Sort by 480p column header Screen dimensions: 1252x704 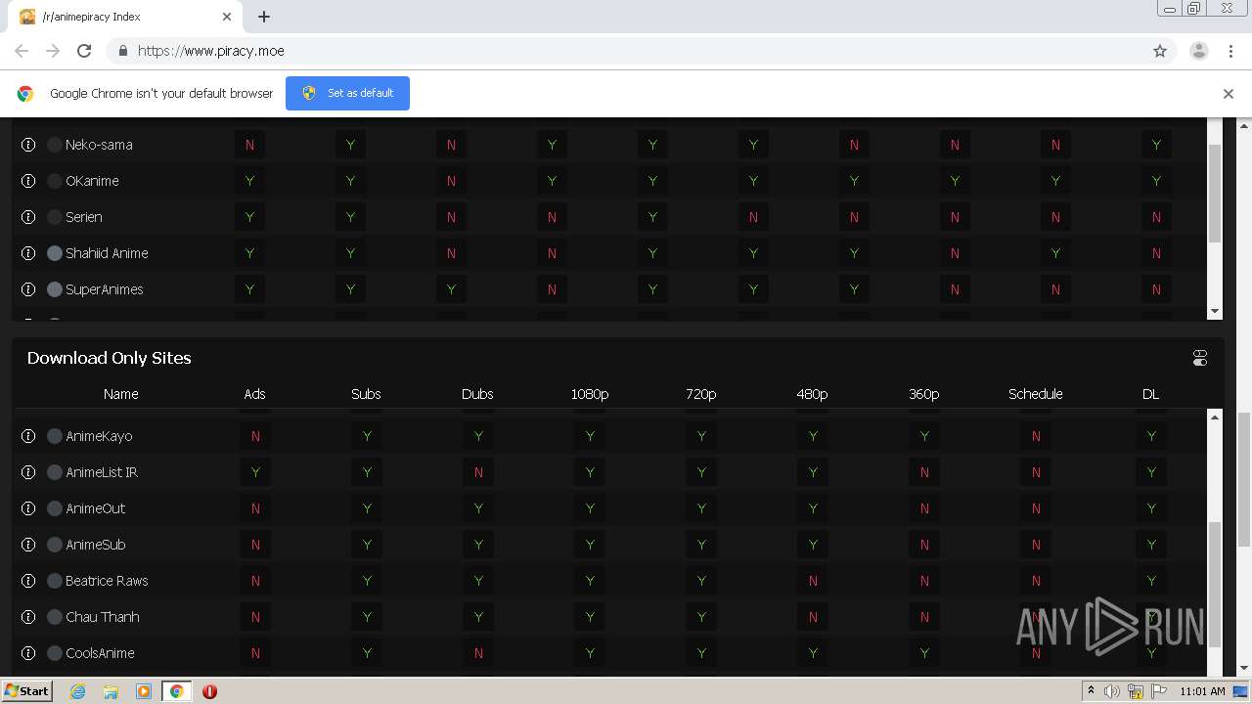(813, 394)
